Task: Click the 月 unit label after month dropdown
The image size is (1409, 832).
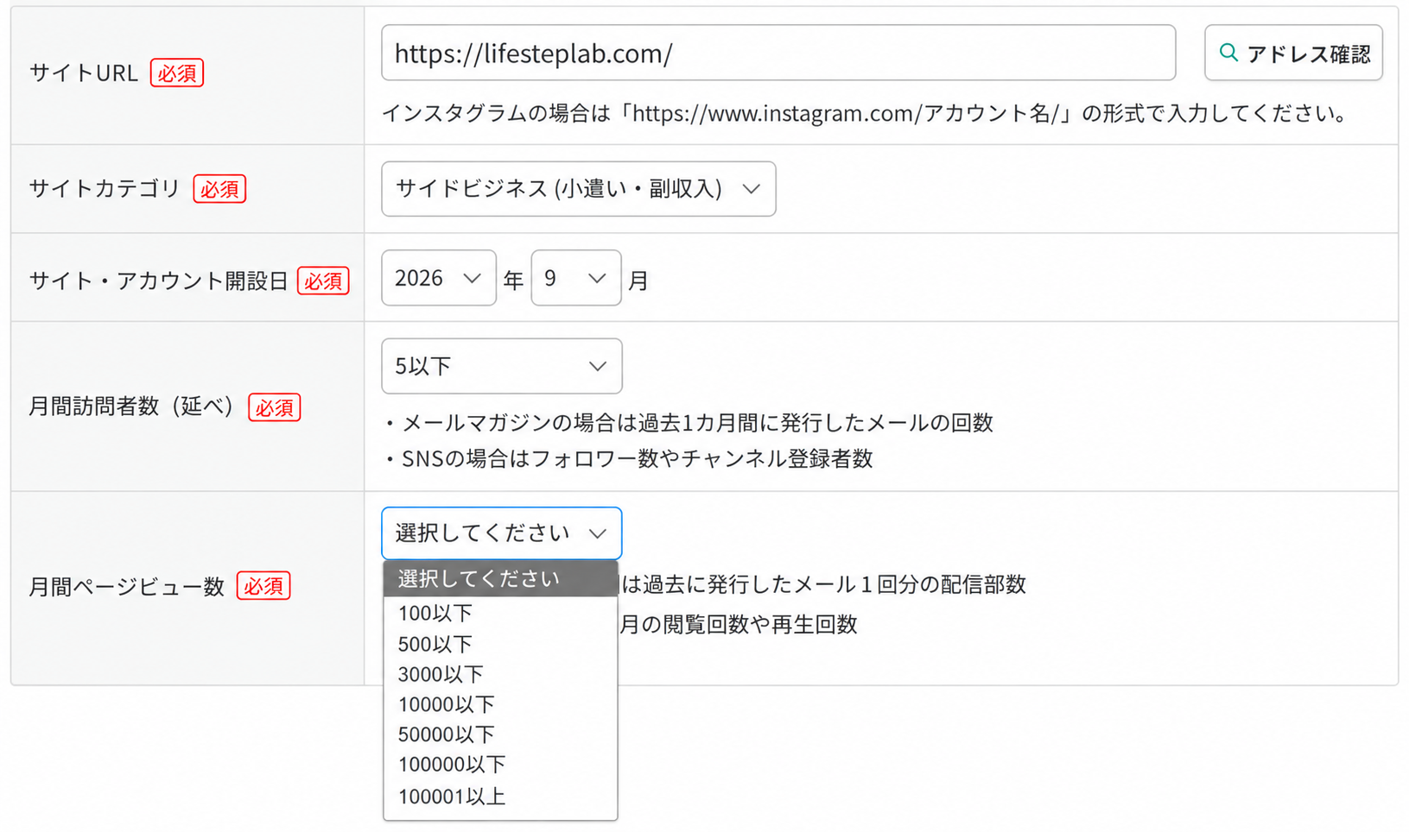Action: pos(638,280)
